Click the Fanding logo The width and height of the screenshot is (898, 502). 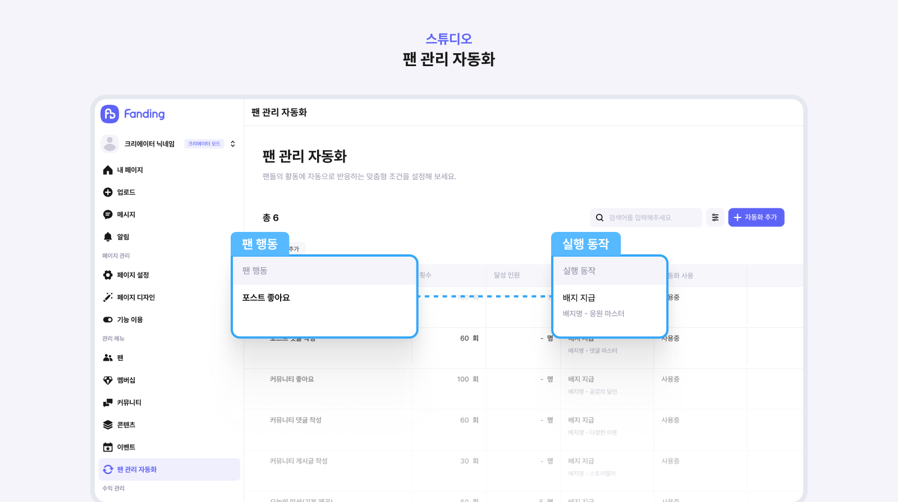(133, 114)
